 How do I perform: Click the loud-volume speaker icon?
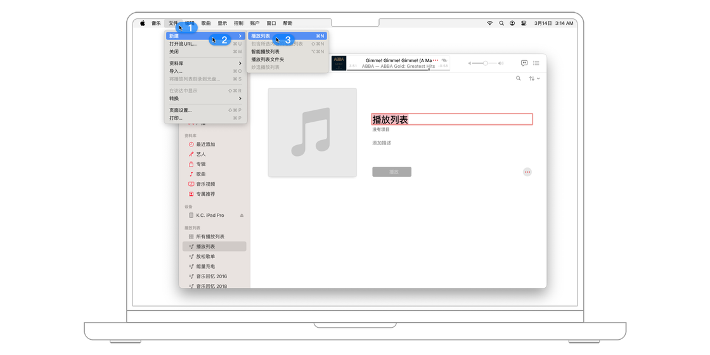(x=500, y=63)
